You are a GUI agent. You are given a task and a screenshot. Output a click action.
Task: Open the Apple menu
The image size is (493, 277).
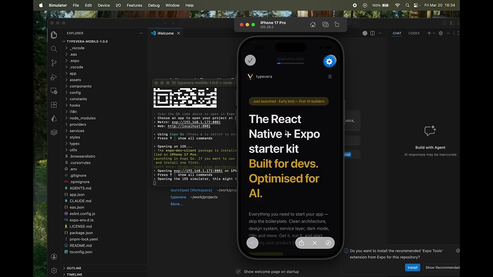(41, 5)
